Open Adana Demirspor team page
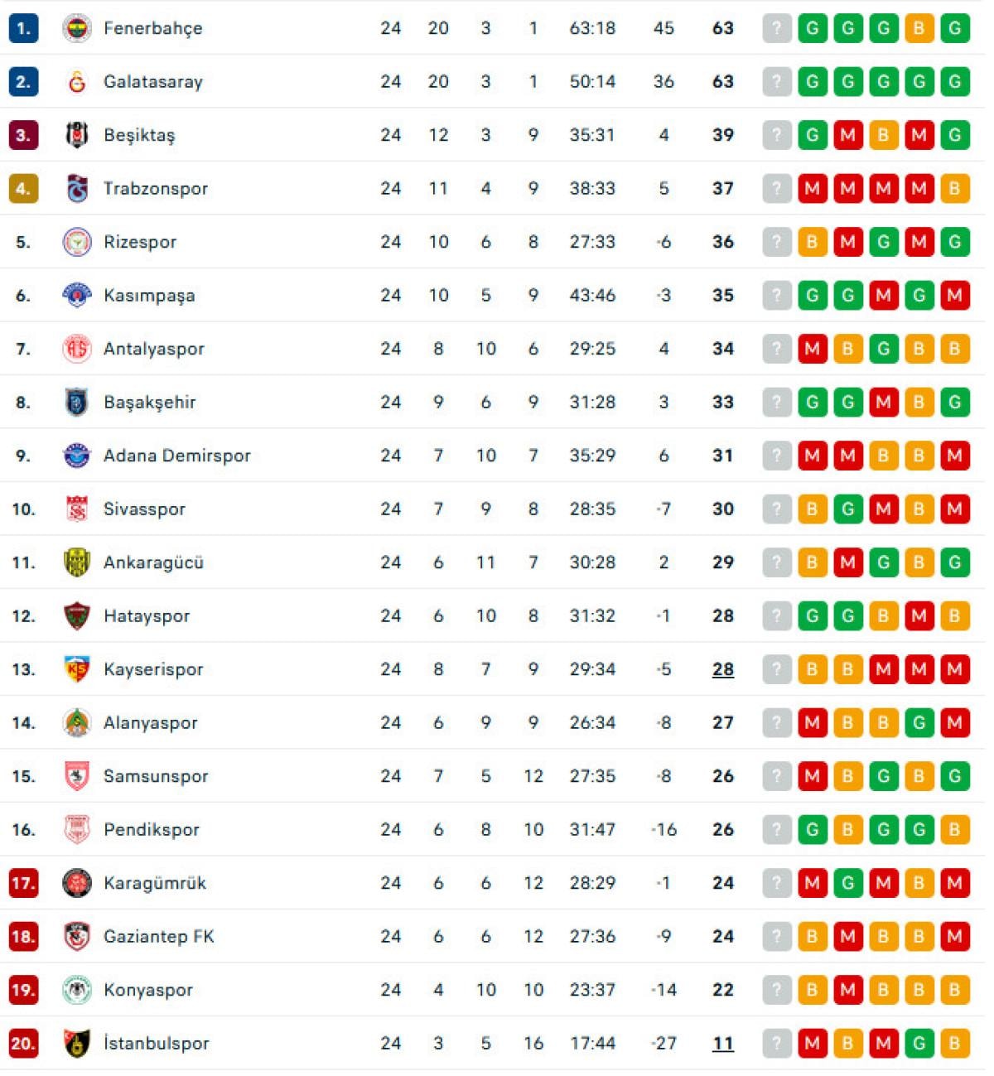This screenshot has height=1076, width=994. point(176,456)
